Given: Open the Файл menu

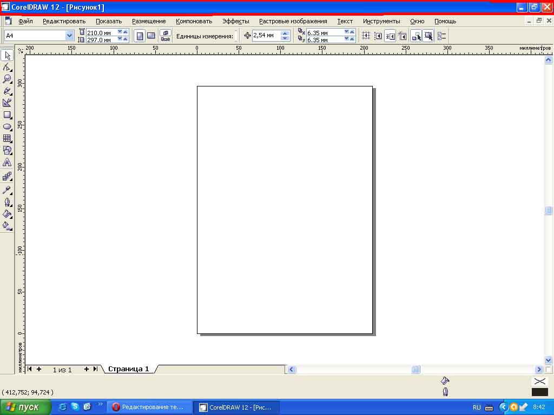Looking at the screenshot, I should pyautogui.click(x=25, y=21).
